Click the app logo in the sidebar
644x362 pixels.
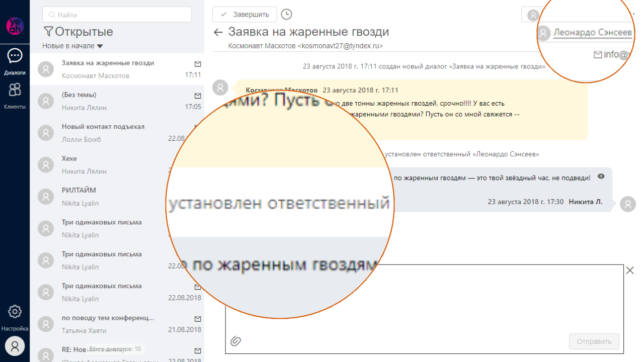(15, 25)
